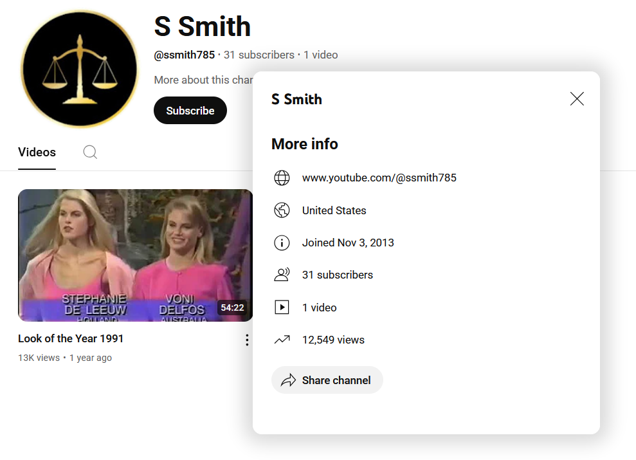Click the info icon beside Joined date
The width and height of the screenshot is (636, 460).
pos(282,243)
